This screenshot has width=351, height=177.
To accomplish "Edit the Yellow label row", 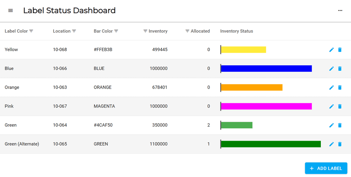I will click(x=332, y=50).
